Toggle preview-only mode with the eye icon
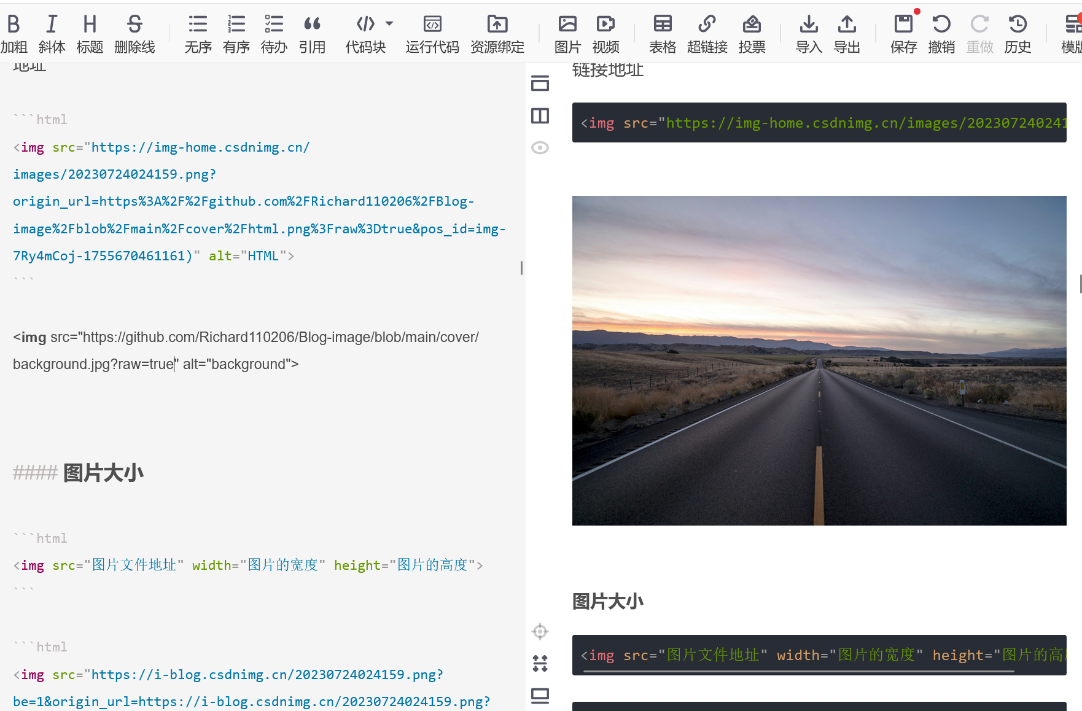The width and height of the screenshot is (1082, 711). point(540,147)
